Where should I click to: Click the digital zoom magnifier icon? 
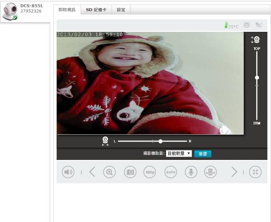(109, 172)
